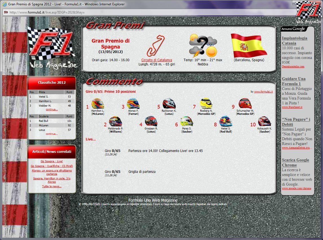Click the 'Griglia di partenza' comment entry
The image size is (323, 240).
(x=142, y=171)
